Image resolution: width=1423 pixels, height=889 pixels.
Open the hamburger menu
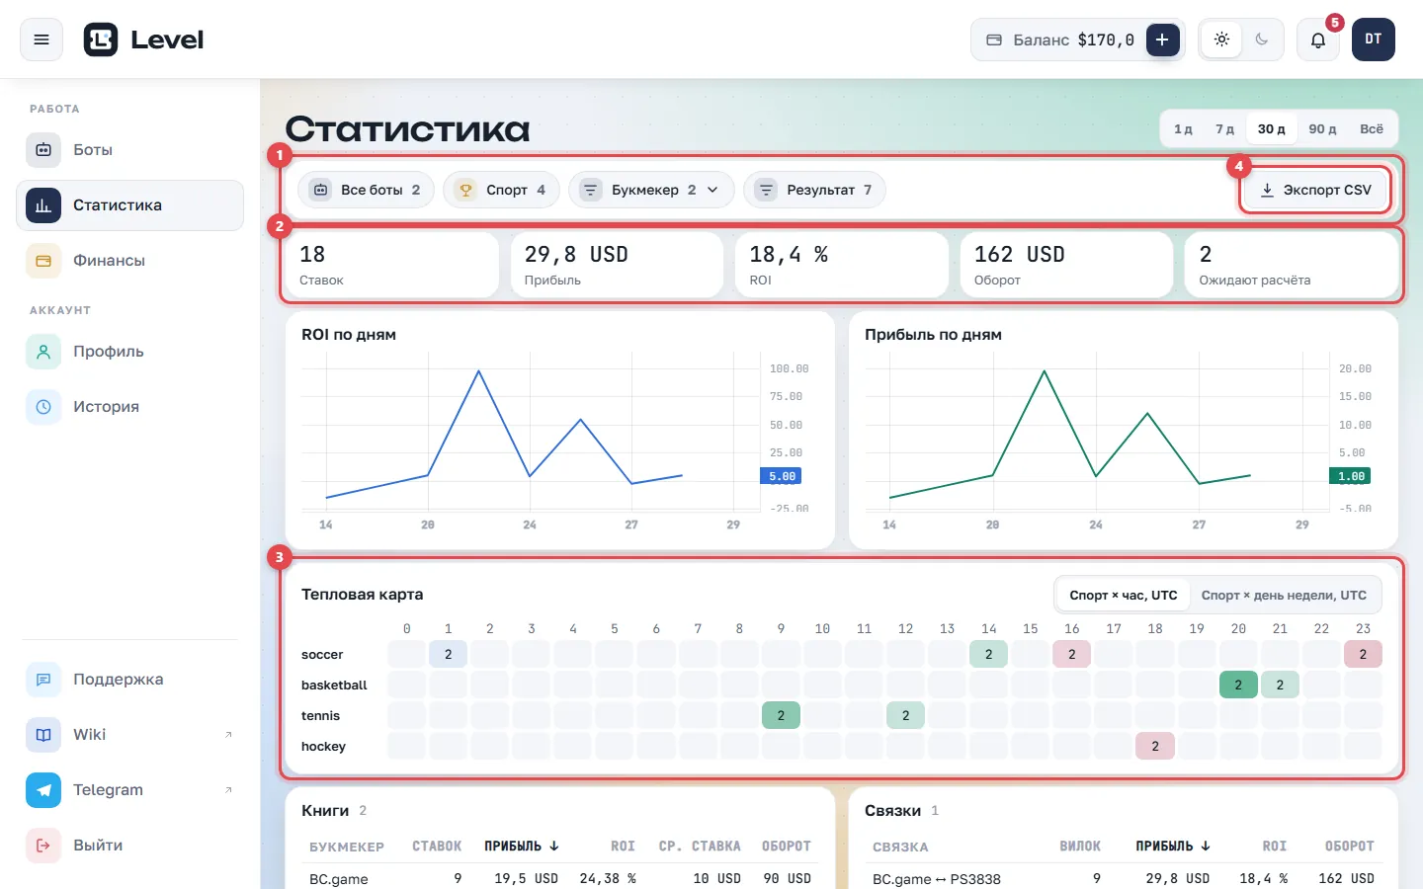click(42, 40)
